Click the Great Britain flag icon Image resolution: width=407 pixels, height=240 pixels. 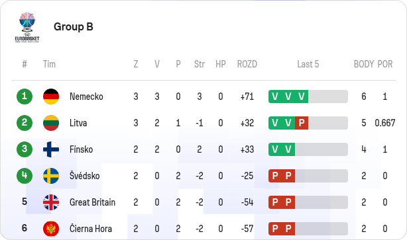(51, 202)
